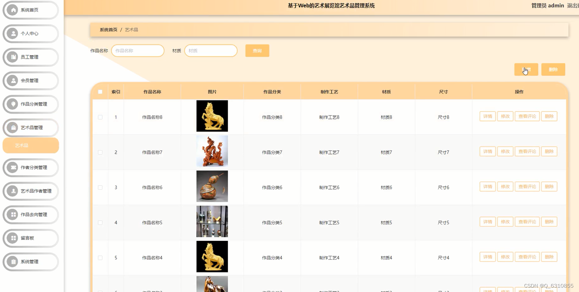579x292 pixels.
Task: Focus the 作品名称 search field
Action: pyautogui.click(x=138, y=51)
